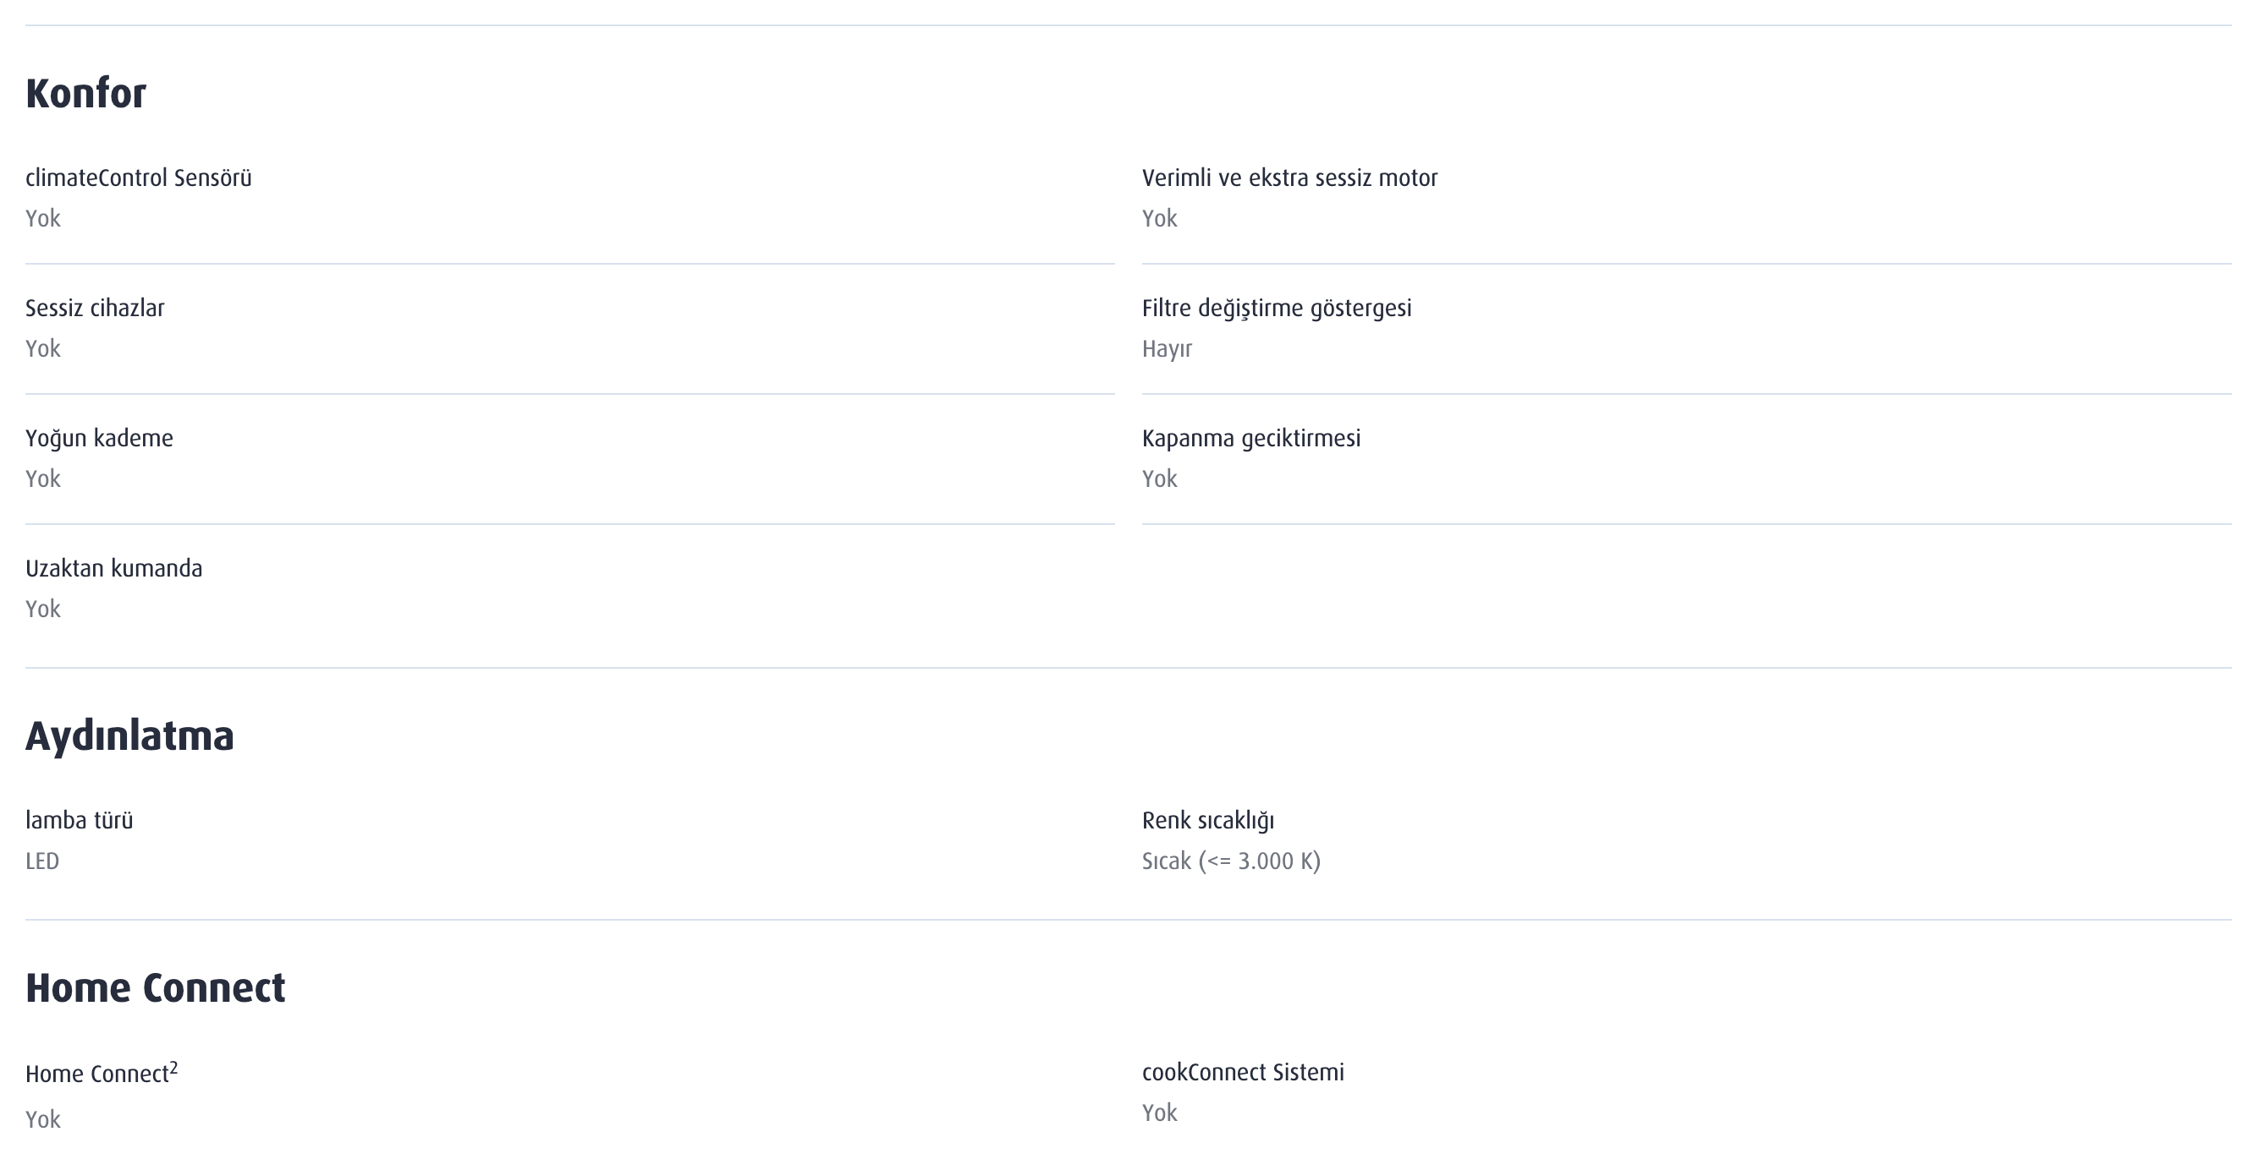Select the climateControl Sensörü label
The width and height of the screenshot is (2264, 1170).
[x=138, y=178]
